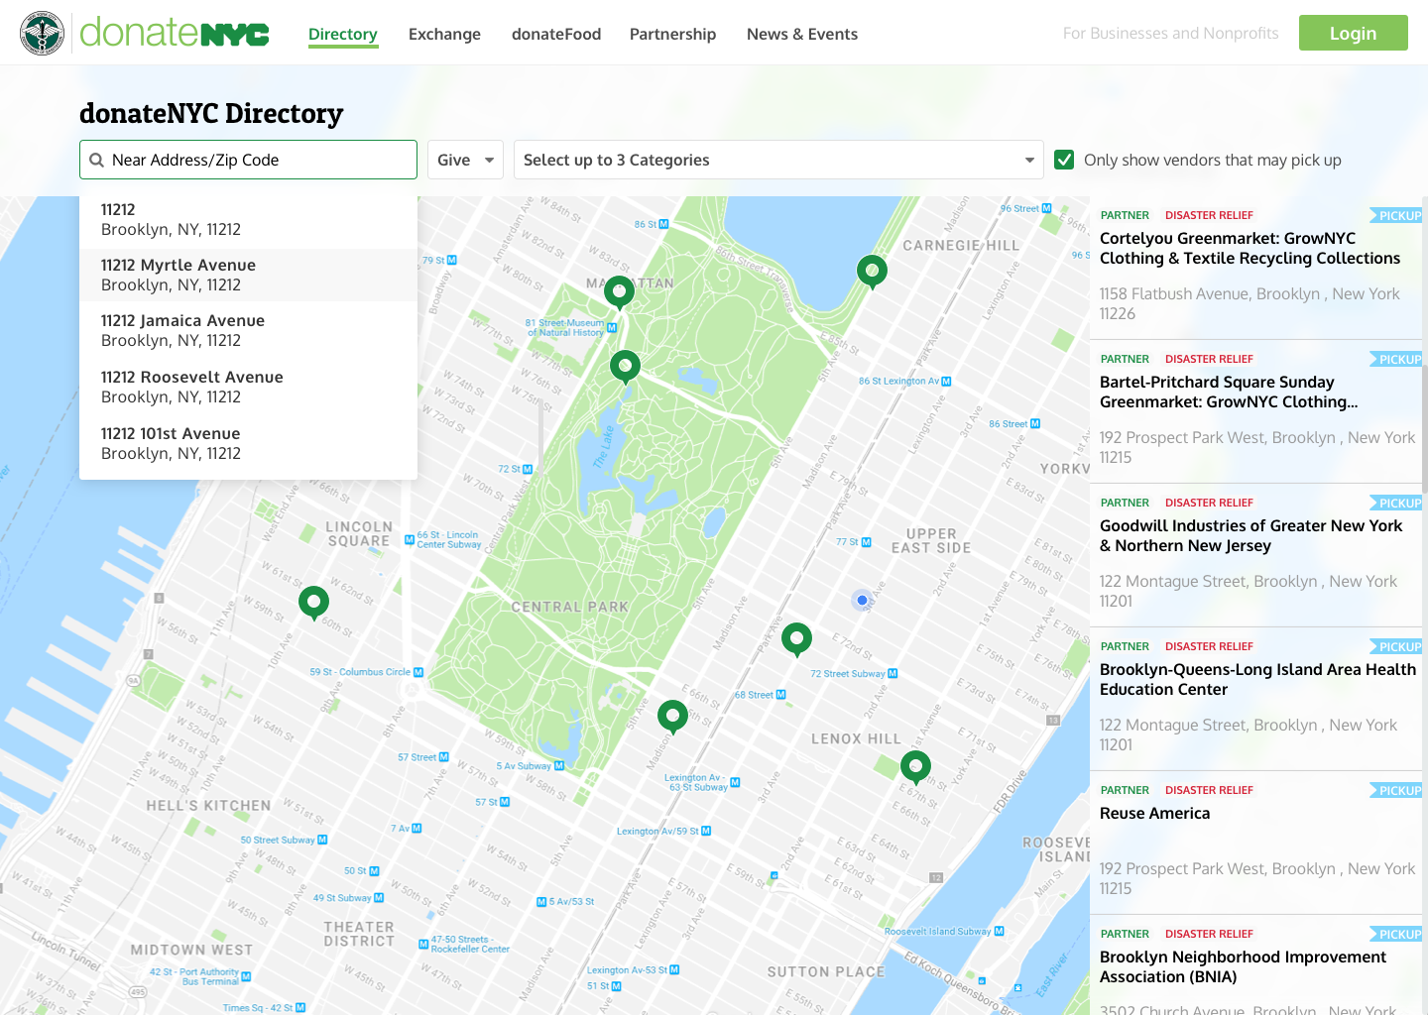The height and width of the screenshot is (1015, 1428).
Task: Choose the '11212 Roosevelt Avenue' suggestion
Action: 248,387
